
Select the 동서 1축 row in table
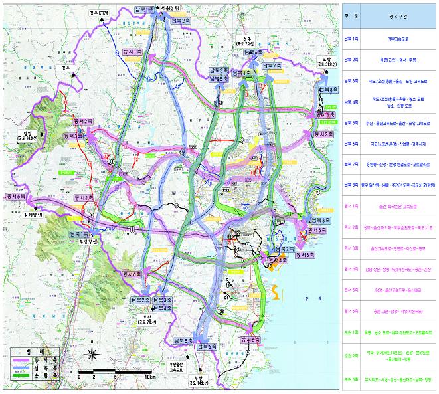click(x=351, y=207)
